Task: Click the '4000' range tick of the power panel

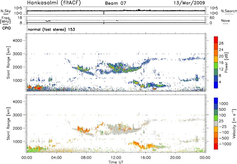Action: click(17, 41)
